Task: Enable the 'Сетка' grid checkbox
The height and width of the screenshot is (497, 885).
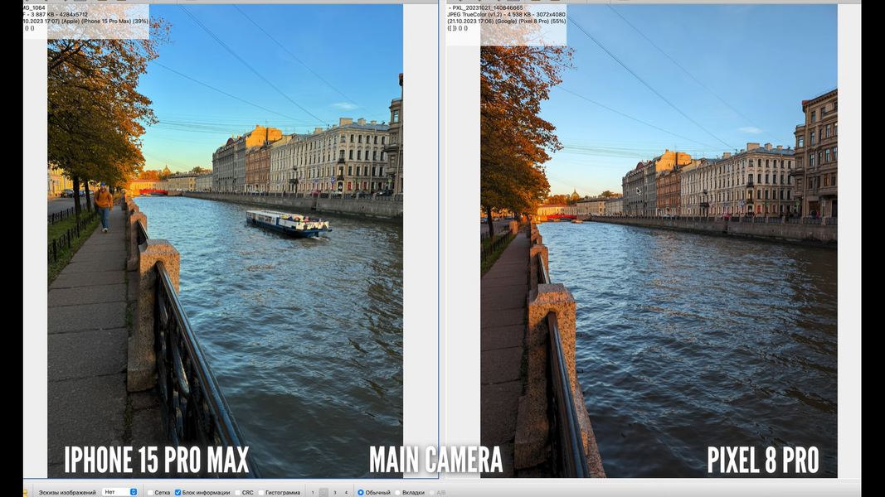Action: point(150,492)
